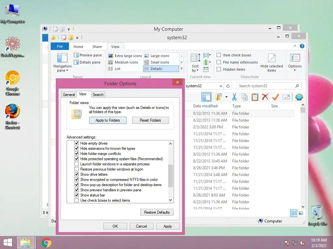The height and width of the screenshot is (249, 333).
Task: Click DataWagon desktop shortcut icon
Action: point(13,47)
